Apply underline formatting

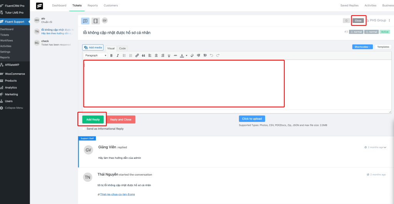(x=169, y=56)
